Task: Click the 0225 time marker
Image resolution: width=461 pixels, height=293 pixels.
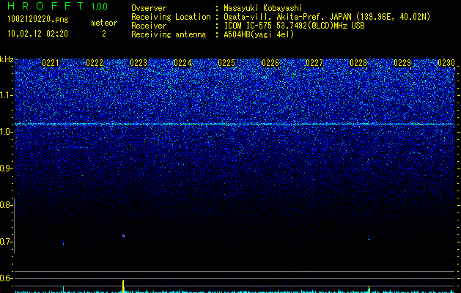Action: tap(226, 63)
